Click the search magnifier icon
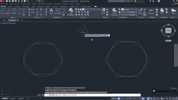Screen dimensions: 178x100 point(132,1)
